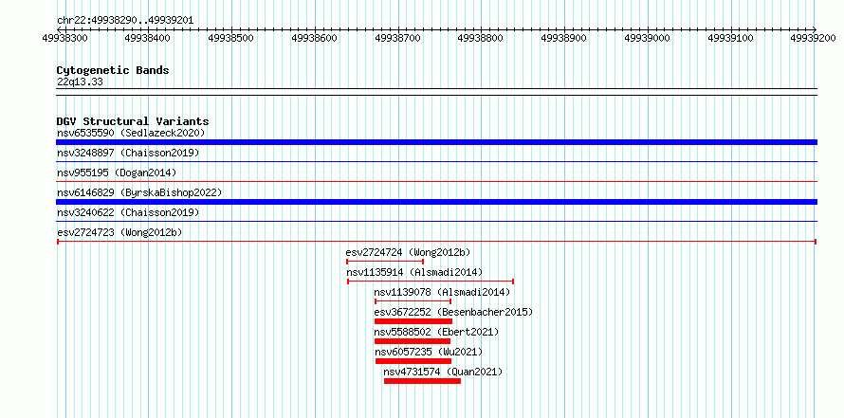The image size is (844, 418).
Task: Select the red nsv1139078 variant span line
Action: coord(413,301)
